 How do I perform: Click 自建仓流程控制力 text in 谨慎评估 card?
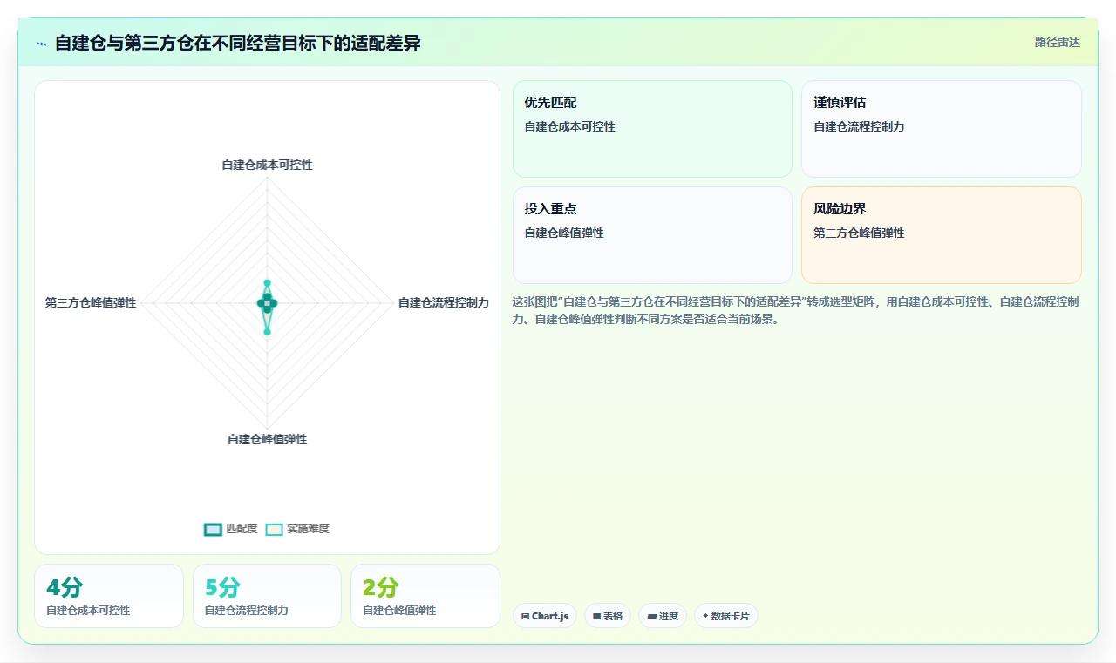click(859, 126)
